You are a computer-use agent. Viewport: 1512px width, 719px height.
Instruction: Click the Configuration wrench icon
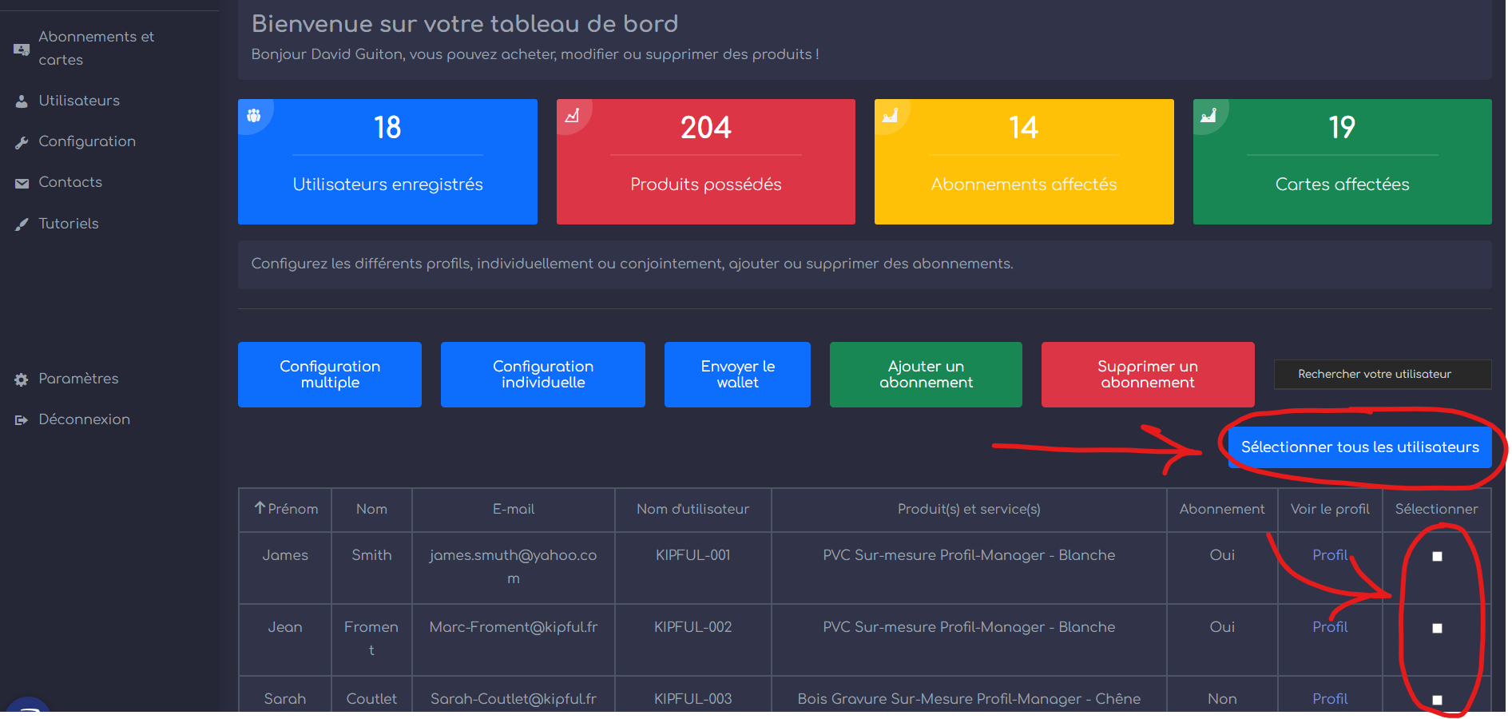22,142
